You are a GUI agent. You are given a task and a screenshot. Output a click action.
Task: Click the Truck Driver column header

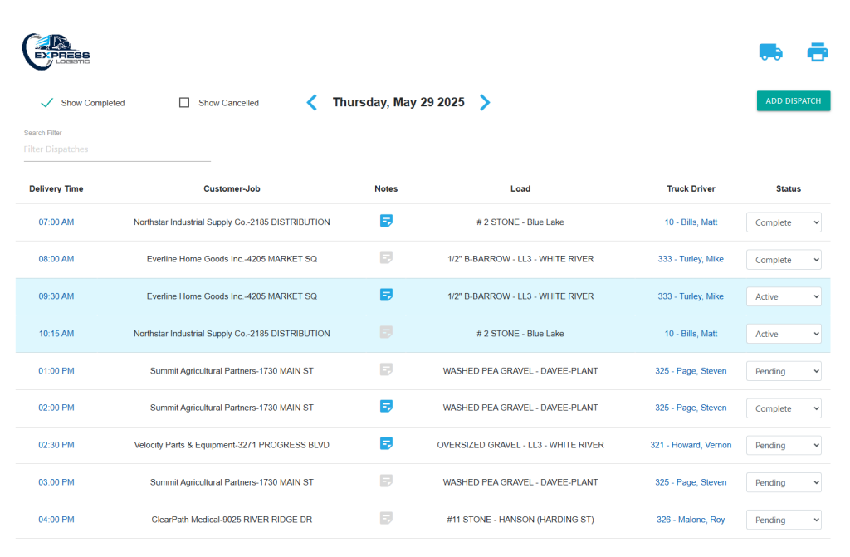pos(691,188)
